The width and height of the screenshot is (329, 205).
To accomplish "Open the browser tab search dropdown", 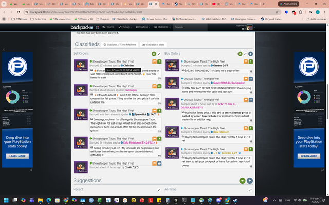I will [x=4, y=4].
